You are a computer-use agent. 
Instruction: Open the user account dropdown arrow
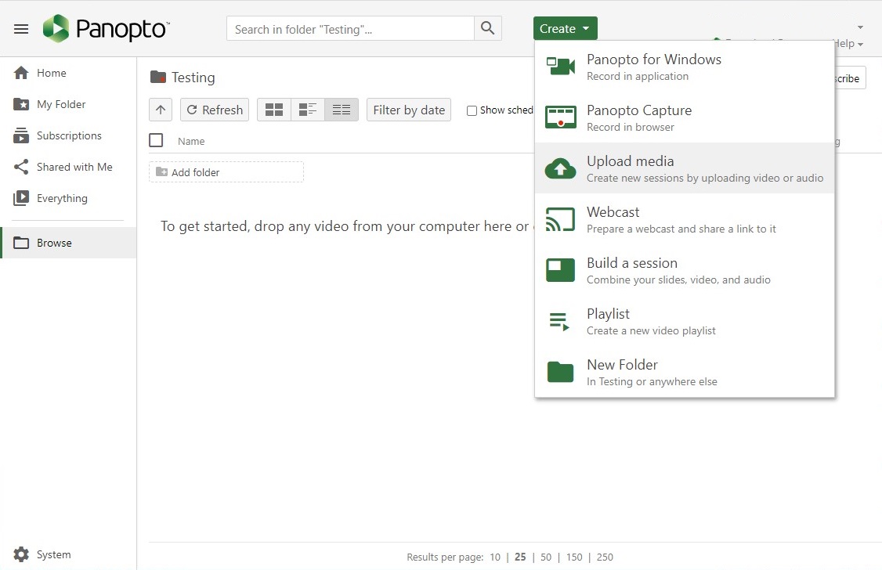[x=859, y=26]
